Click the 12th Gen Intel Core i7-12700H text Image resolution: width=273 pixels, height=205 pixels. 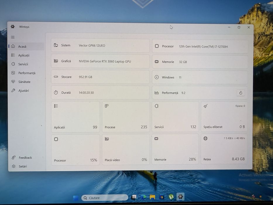pos(203,47)
